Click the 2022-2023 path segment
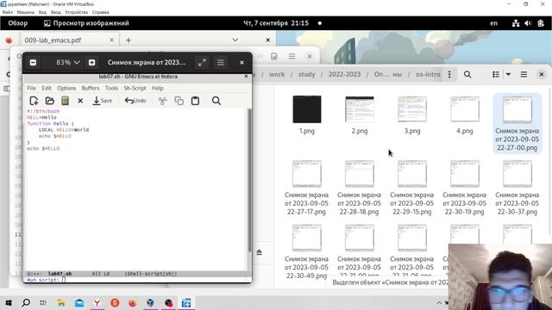The width and height of the screenshot is (552, 310). click(x=344, y=75)
